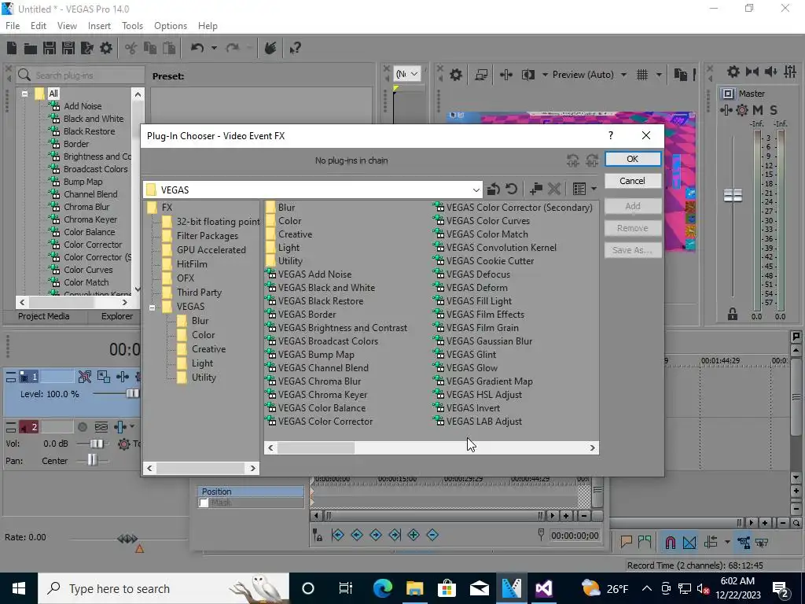Click Copy Snapshot to Clipboard icon
Viewport: 805px width, 604px height.
[681, 75]
